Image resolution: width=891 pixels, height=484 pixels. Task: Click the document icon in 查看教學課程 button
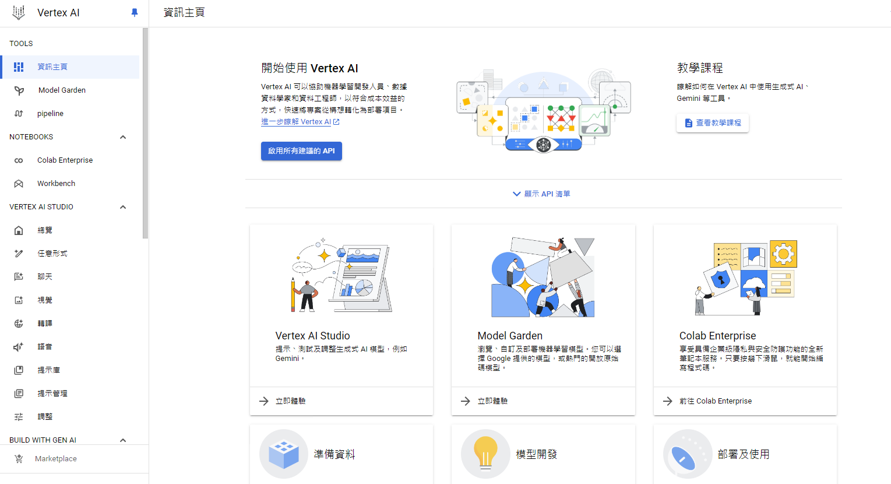688,123
